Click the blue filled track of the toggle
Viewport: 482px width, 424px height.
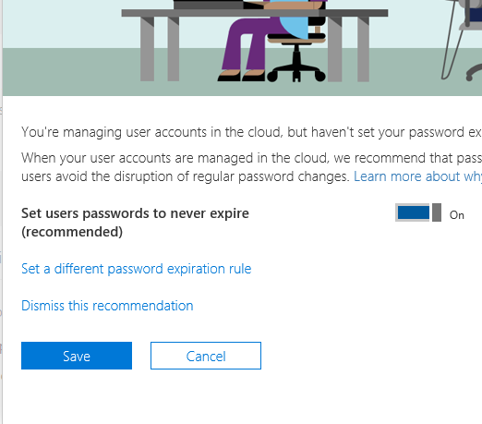(x=414, y=212)
